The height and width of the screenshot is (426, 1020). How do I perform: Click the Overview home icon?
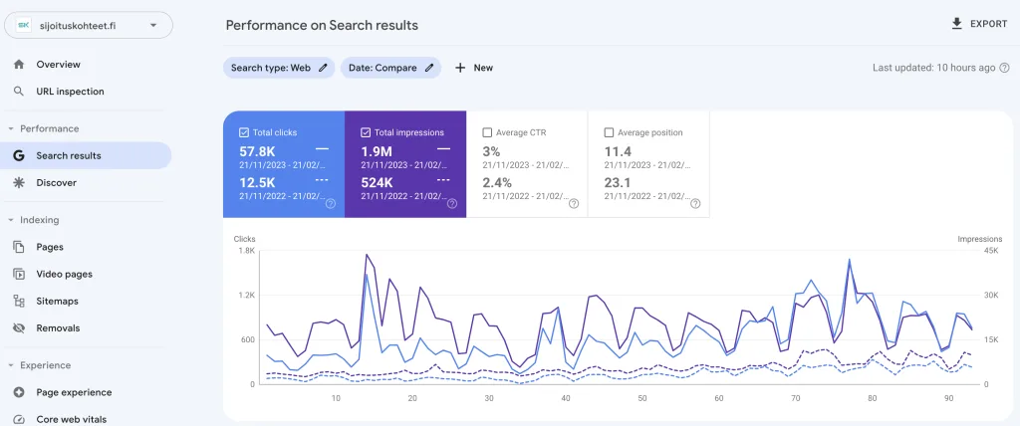click(18, 65)
